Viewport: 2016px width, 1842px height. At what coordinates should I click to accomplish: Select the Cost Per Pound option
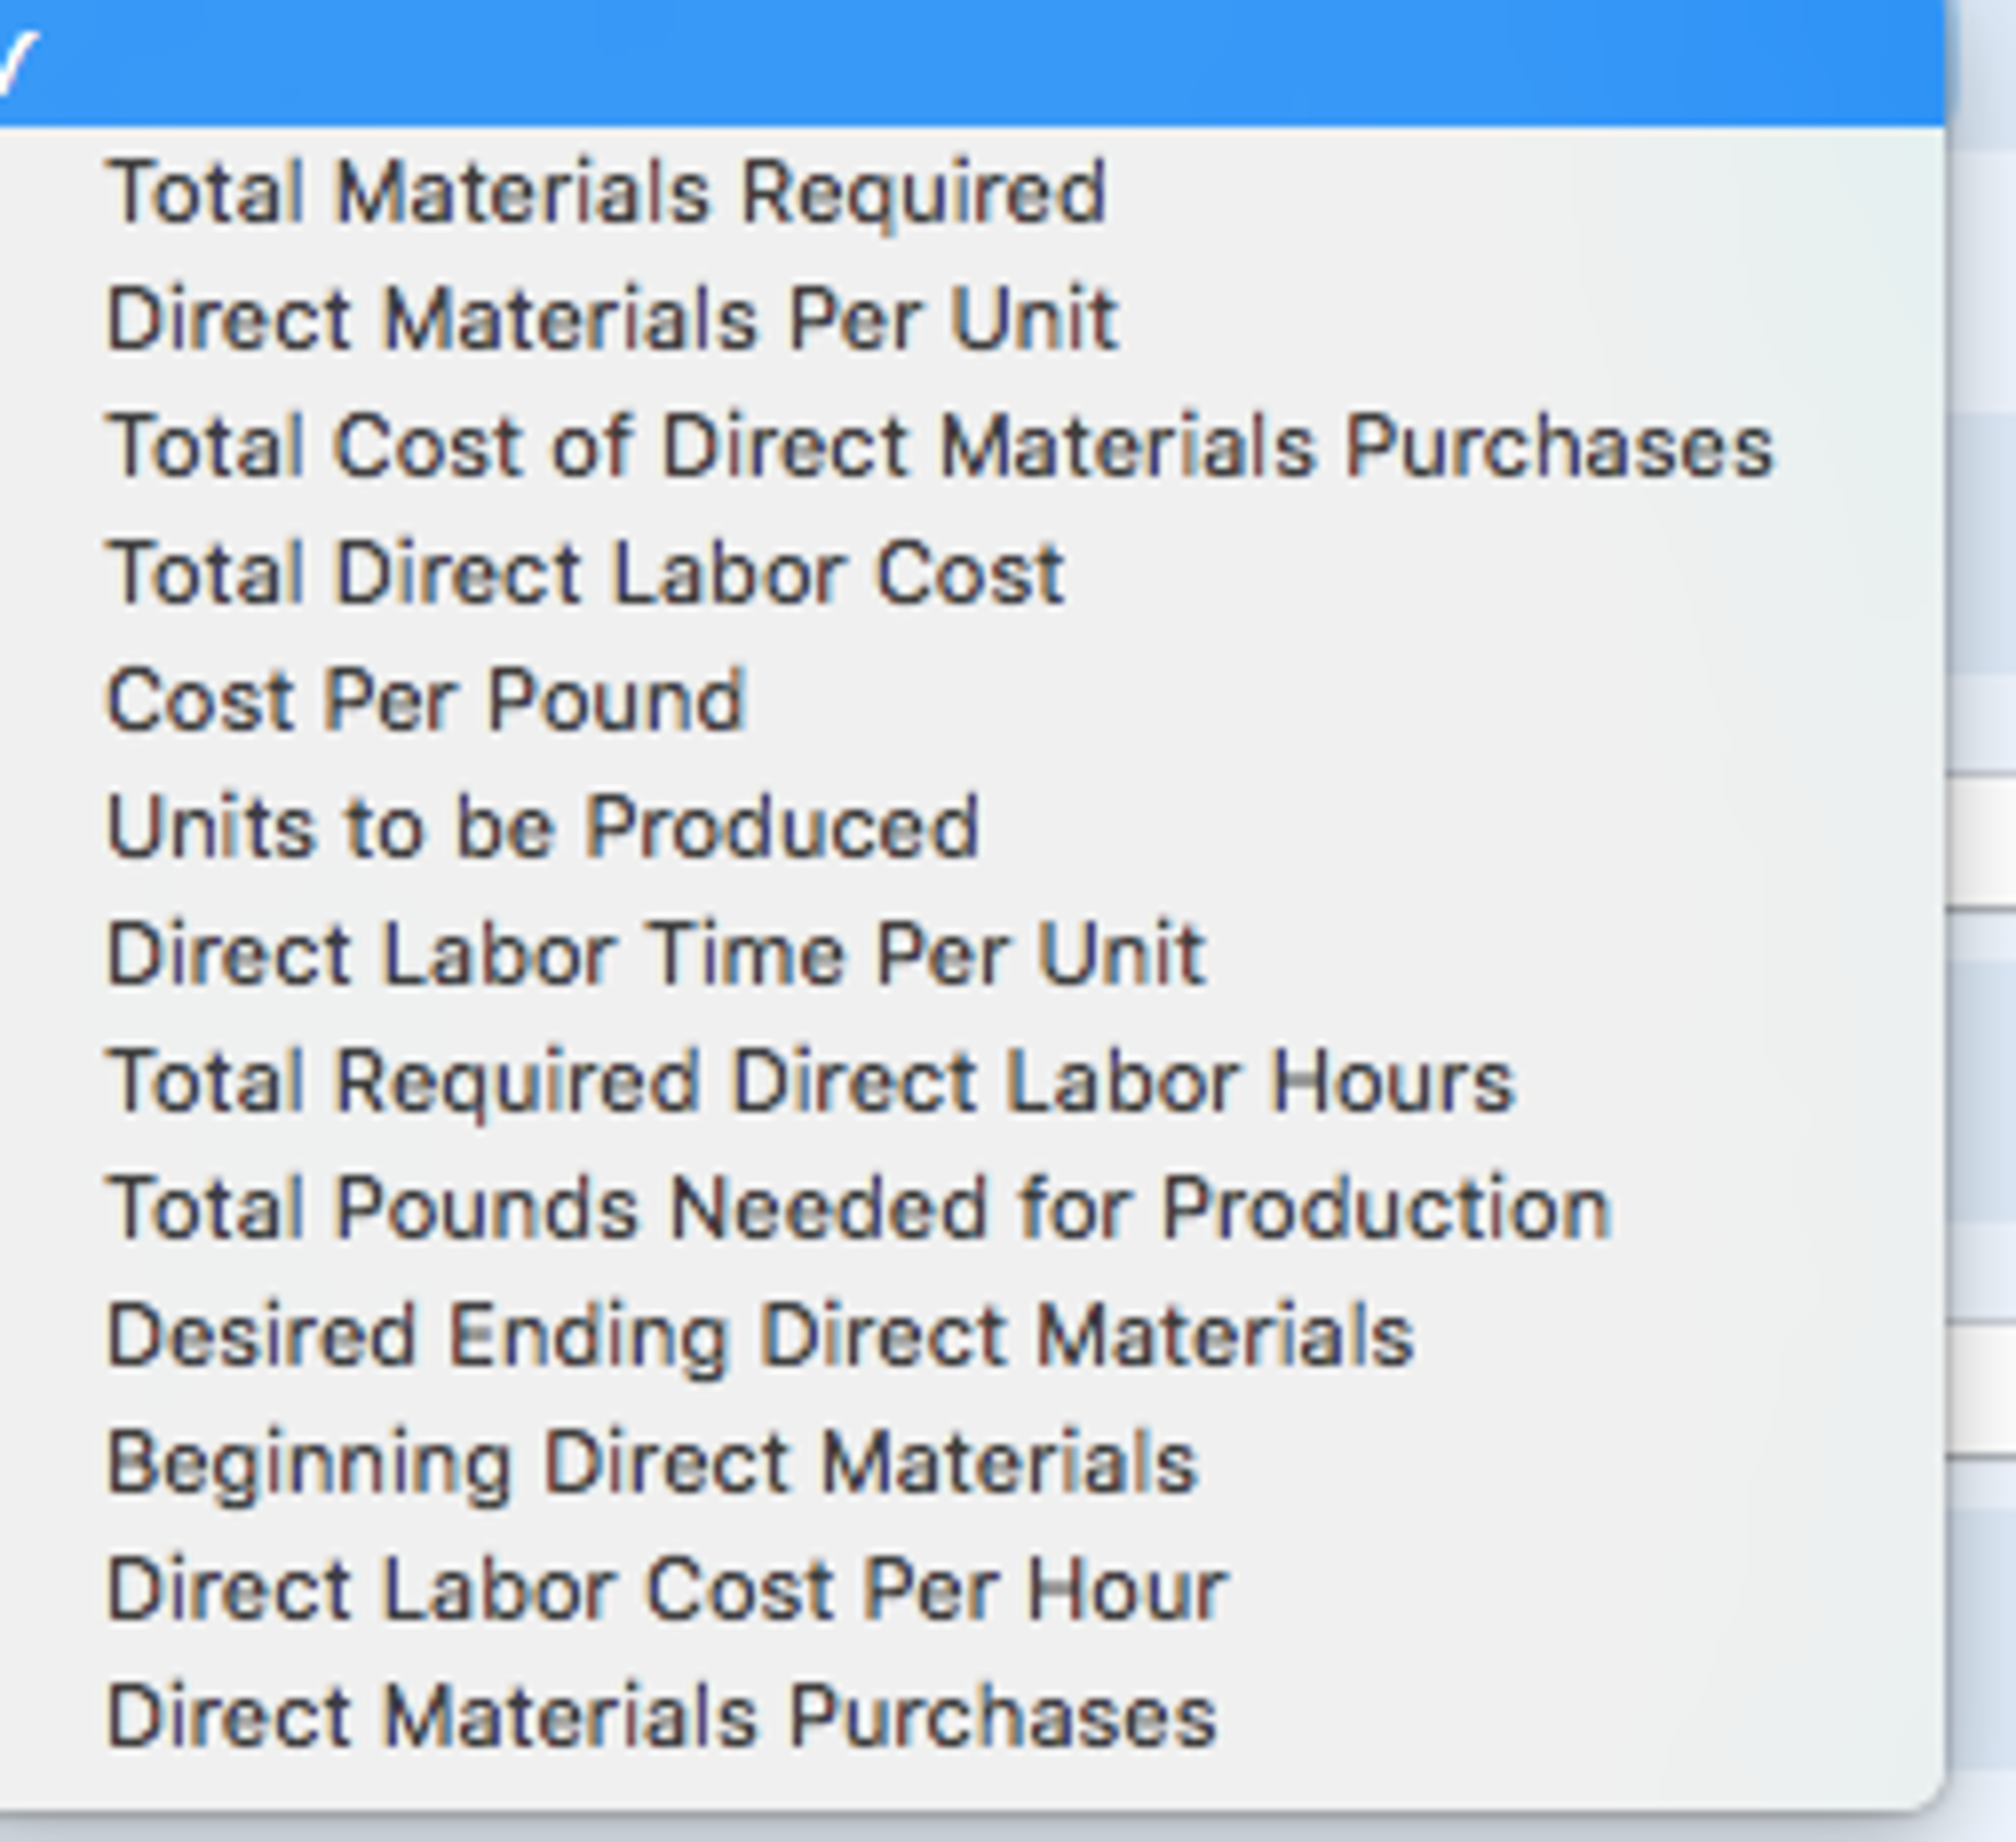pyautogui.click(x=426, y=701)
